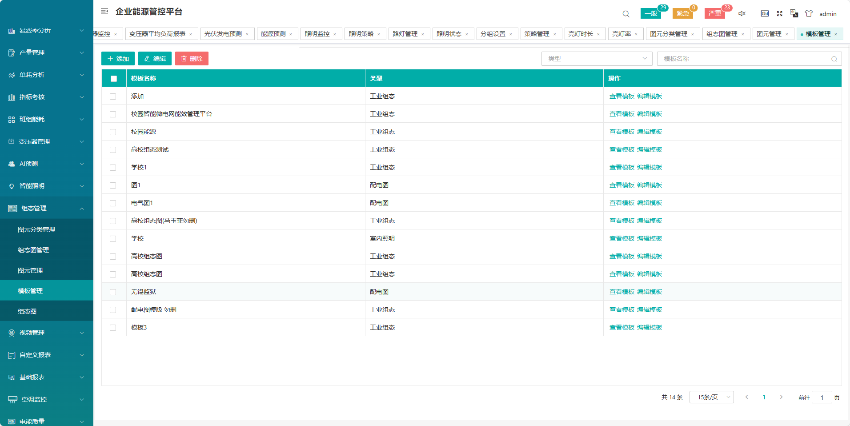
Task: Click the 严重 alarm badge with 23
Action: [x=715, y=13]
